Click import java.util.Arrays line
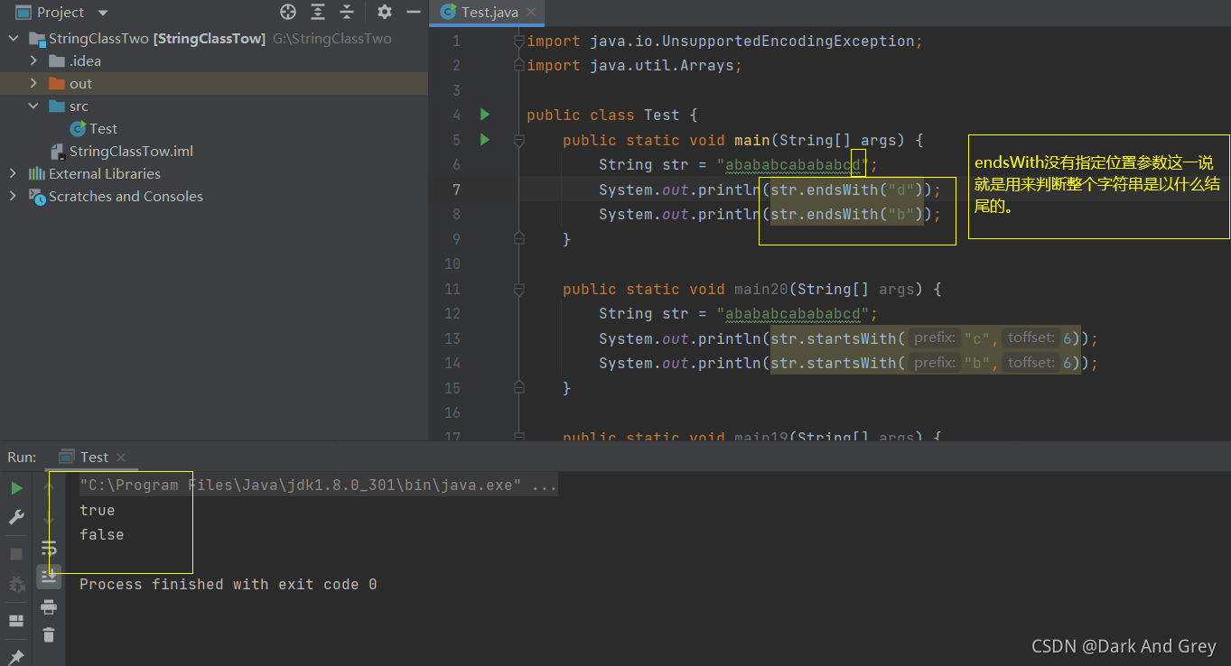 click(x=634, y=66)
